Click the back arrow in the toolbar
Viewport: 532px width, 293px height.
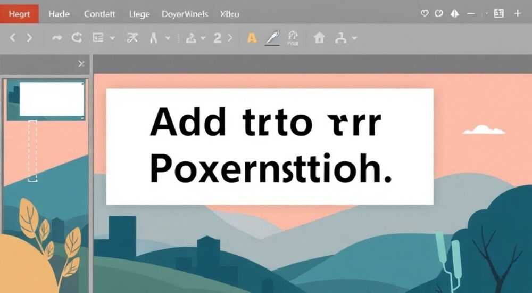coord(13,37)
